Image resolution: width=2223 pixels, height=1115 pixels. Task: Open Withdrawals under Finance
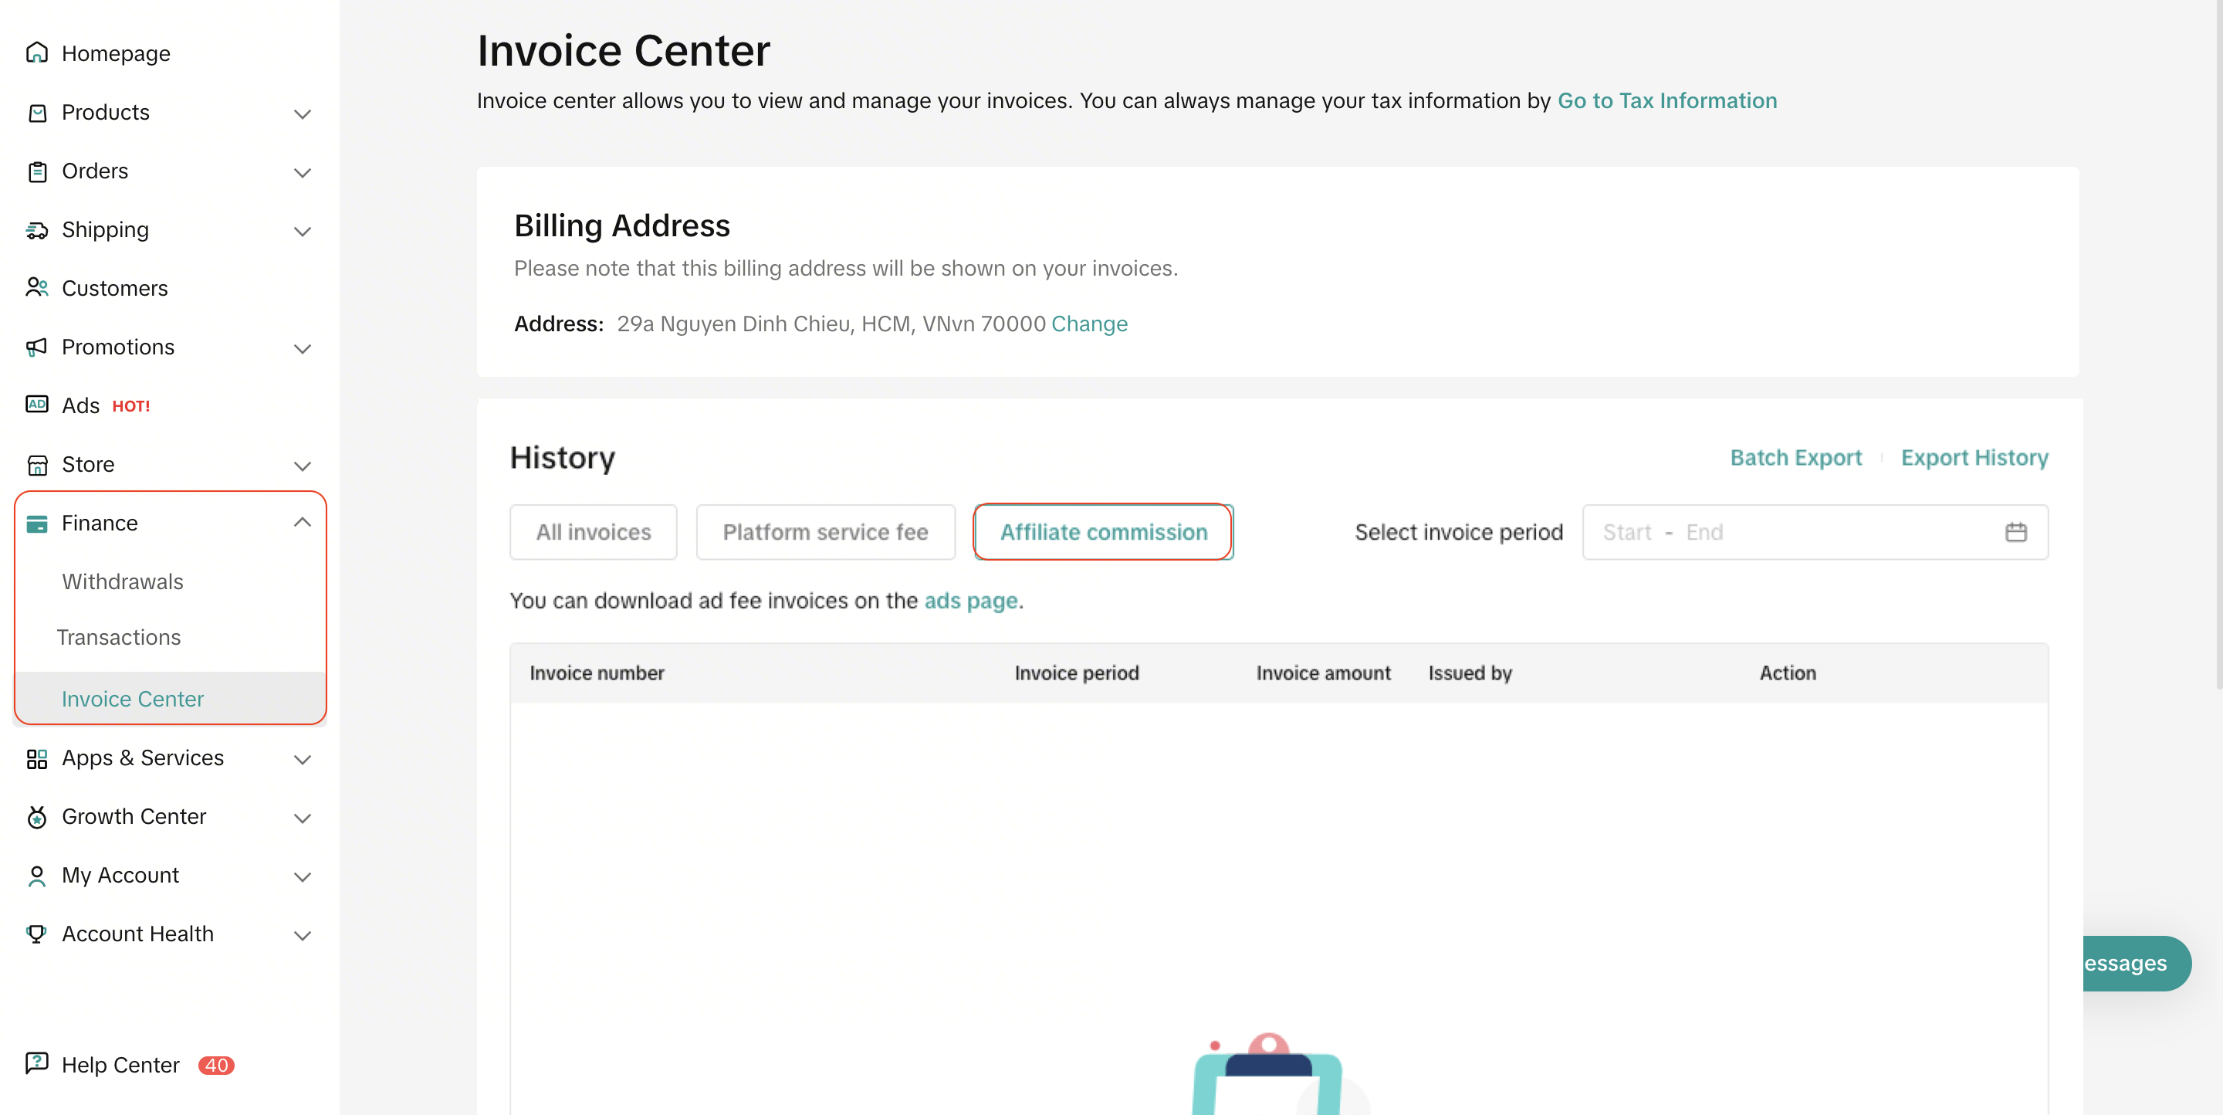[x=123, y=581]
